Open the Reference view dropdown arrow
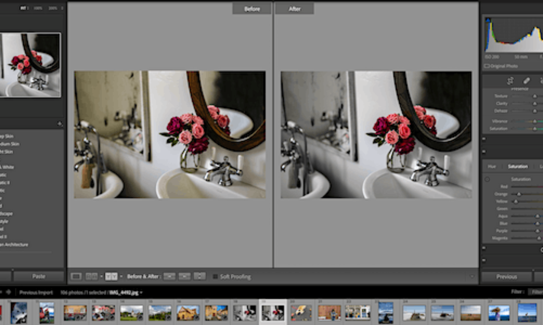 pyautogui.click(x=102, y=277)
